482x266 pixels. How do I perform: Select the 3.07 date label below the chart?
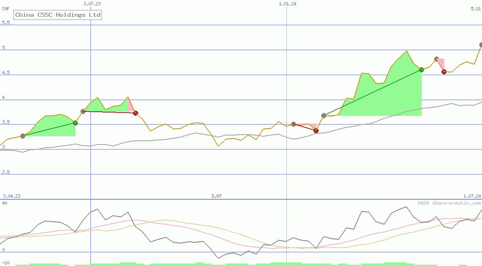point(216,196)
